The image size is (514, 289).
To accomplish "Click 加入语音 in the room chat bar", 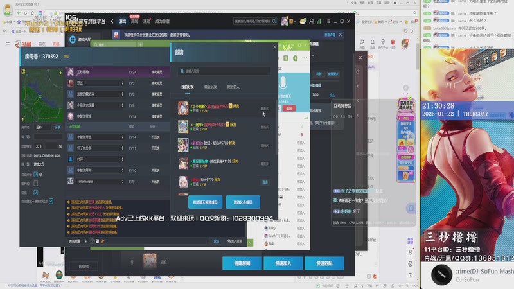I will (x=235, y=241).
